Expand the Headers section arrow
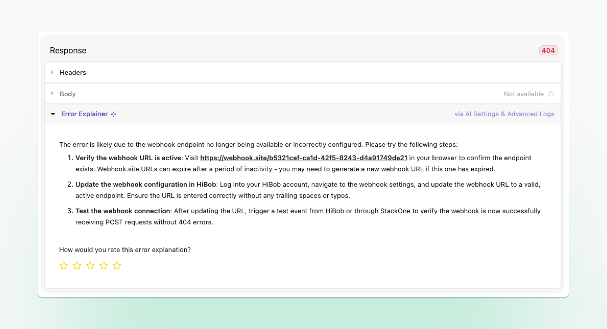Viewport: 607px width, 329px height. coord(52,72)
